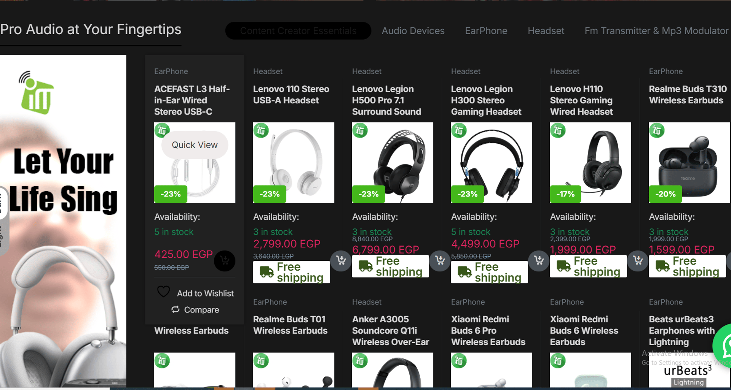Click Headset label above Anker A3005
Viewport: 731px width, 390px height.
367,302
